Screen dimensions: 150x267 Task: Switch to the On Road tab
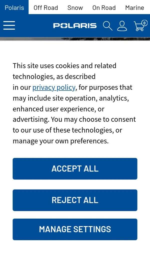tap(104, 8)
